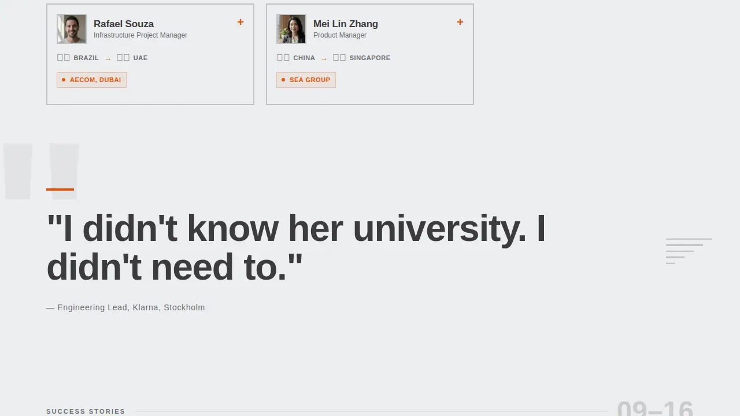Screen dimensions: 740x416
Task: Click the large quotation mark graphic
Action: coord(41,172)
